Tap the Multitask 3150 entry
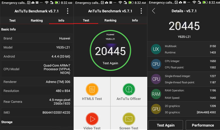 coord(190,46)
